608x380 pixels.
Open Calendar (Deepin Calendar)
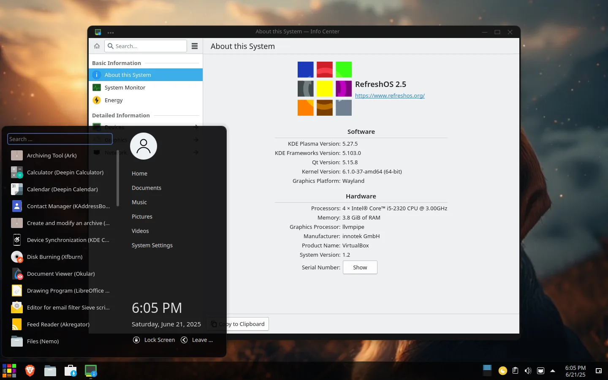point(60,189)
